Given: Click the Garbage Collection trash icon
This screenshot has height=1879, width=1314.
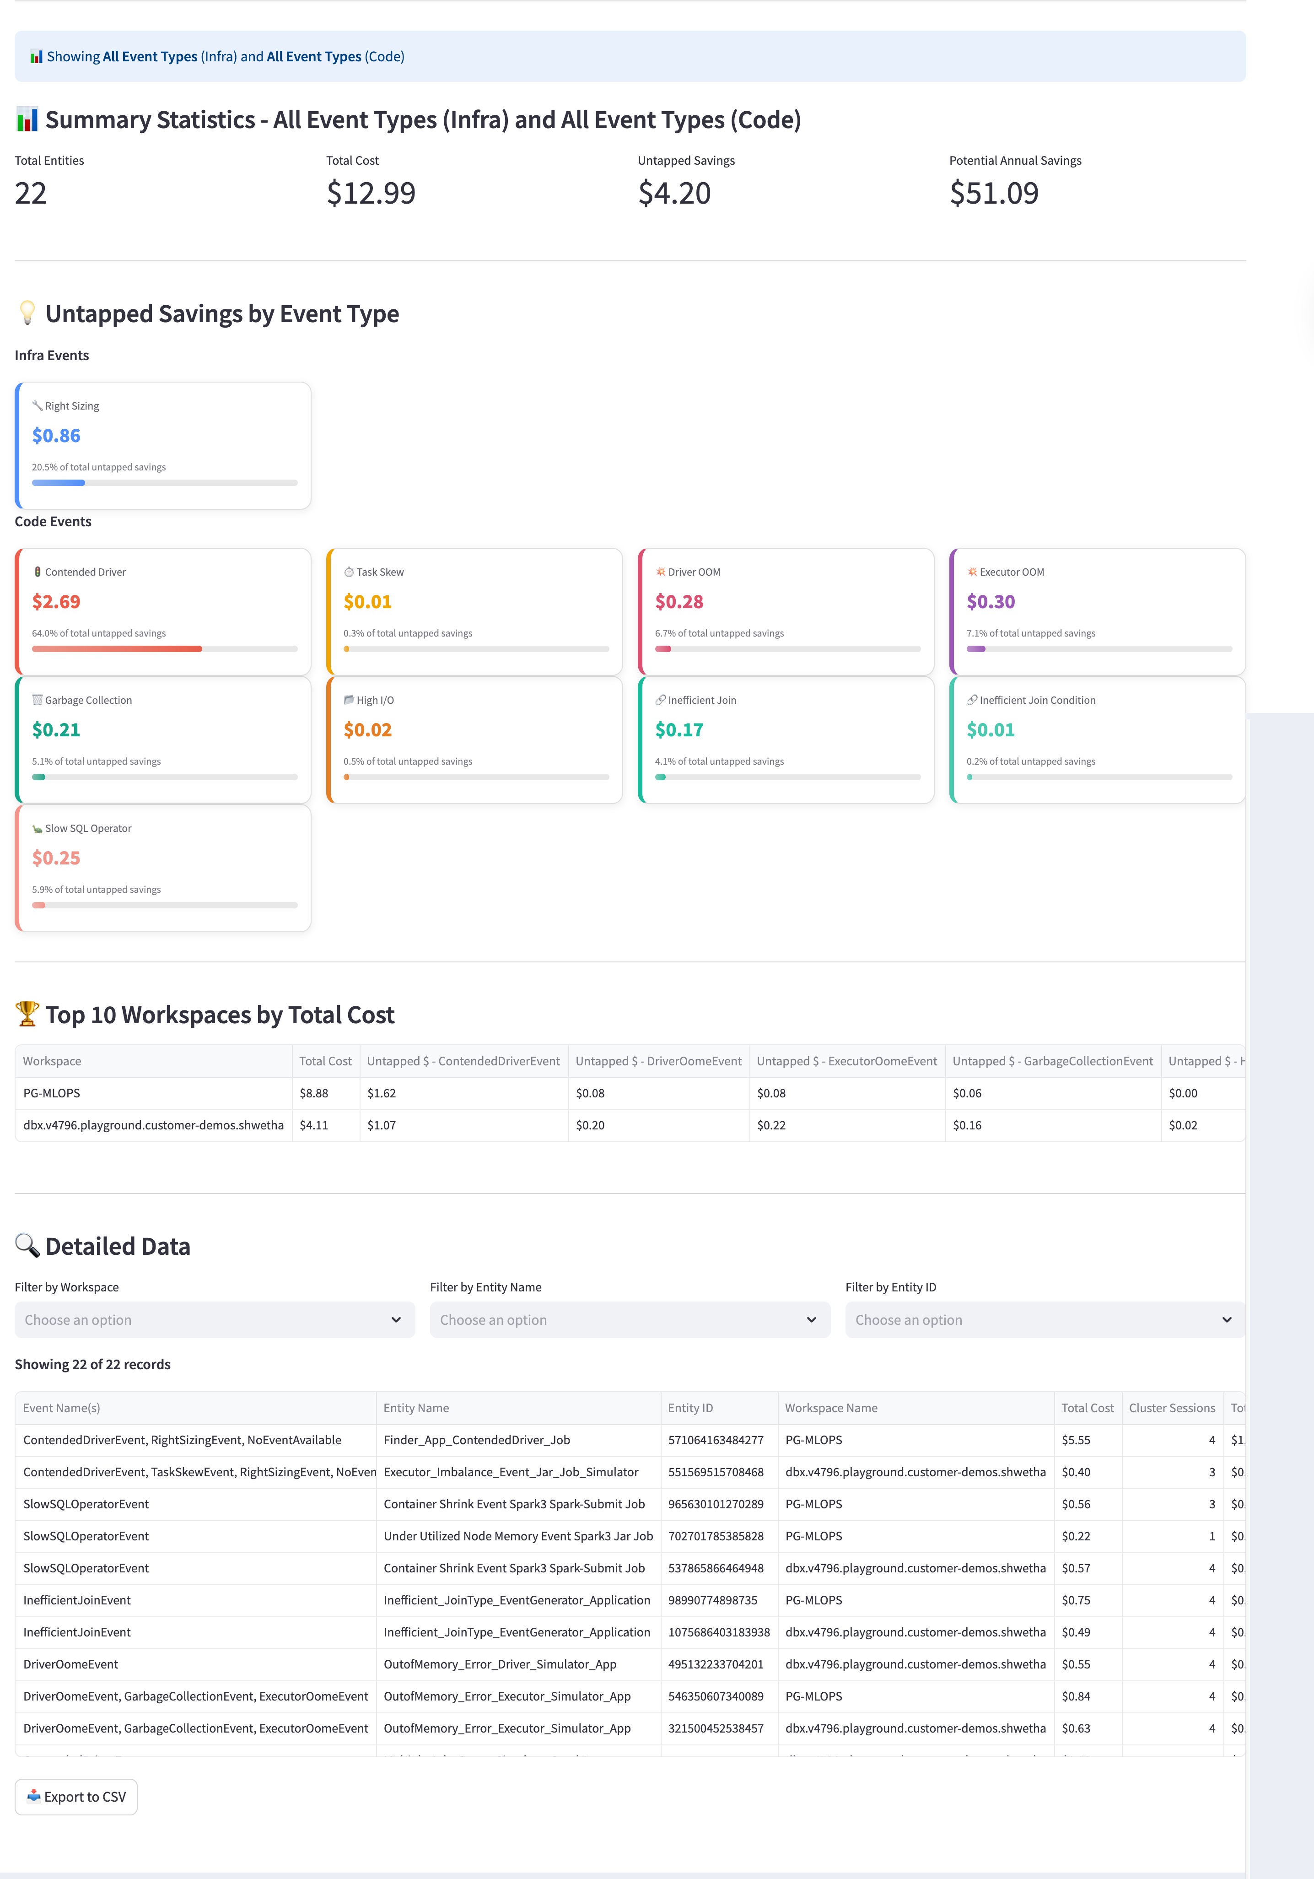Looking at the screenshot, I should (37, 700).
